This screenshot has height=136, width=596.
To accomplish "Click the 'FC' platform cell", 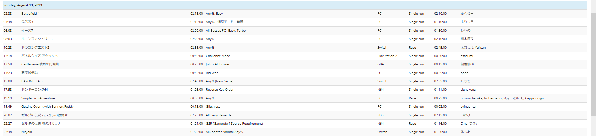I will (379, 73).
